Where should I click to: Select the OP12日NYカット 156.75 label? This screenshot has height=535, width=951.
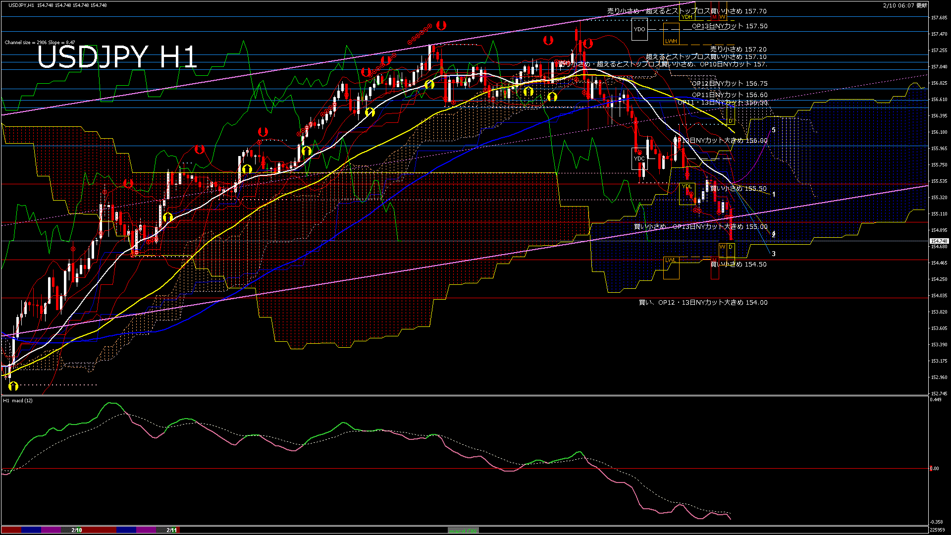pyautogui.click(x=729, y=84)
